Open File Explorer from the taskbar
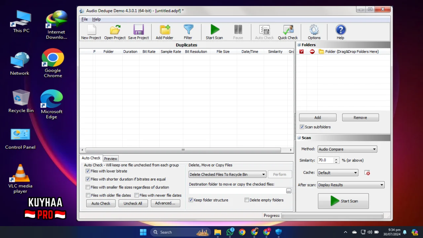 pyautogui.click(x=217, y=232)
